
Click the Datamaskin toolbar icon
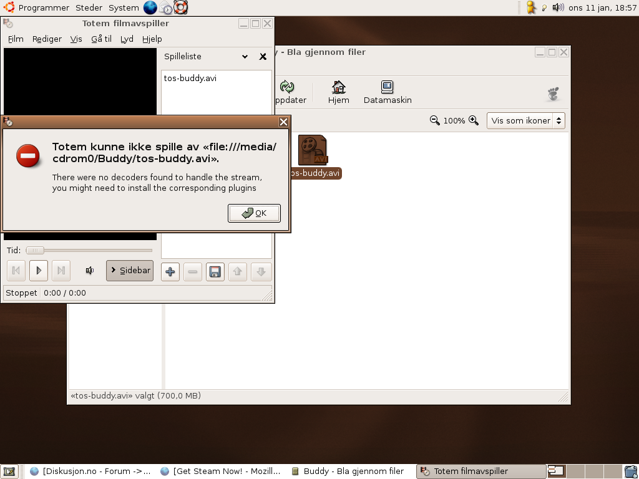pos(387,92)
